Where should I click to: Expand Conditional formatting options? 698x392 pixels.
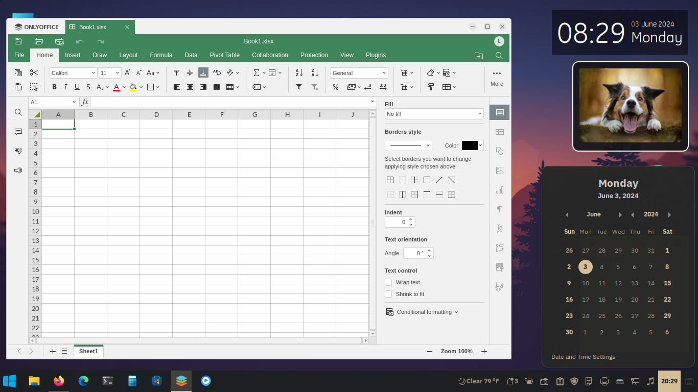point(423,312)
